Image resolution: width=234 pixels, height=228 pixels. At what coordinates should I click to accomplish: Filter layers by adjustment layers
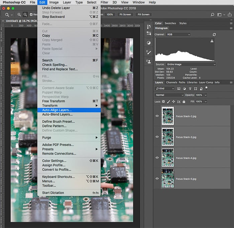pyautogui.click(x=185, y=89)
